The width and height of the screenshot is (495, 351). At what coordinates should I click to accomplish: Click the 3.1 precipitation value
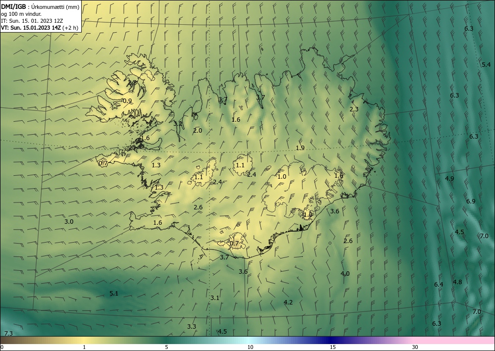coord(215,298)
